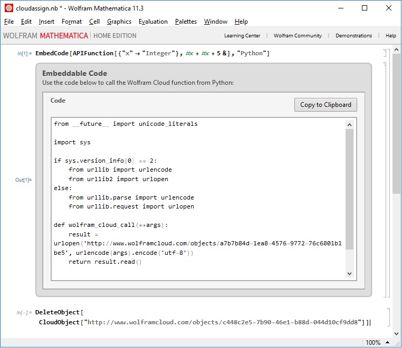
Task: Click the Mathematica app icon in title bar
Action: pyautogui.click(x=9, y=8)
